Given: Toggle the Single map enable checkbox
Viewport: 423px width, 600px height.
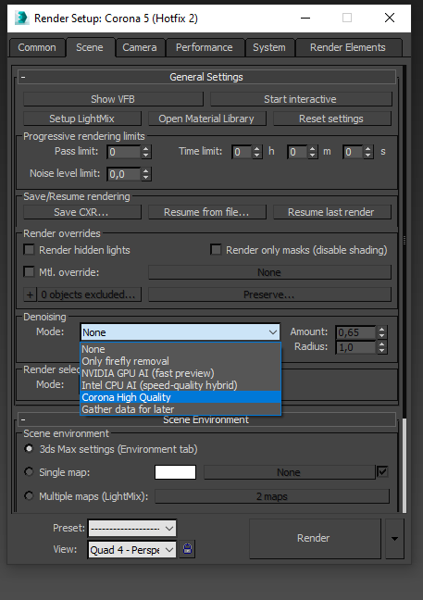Looking at the screenshot, I should point(382,472).
